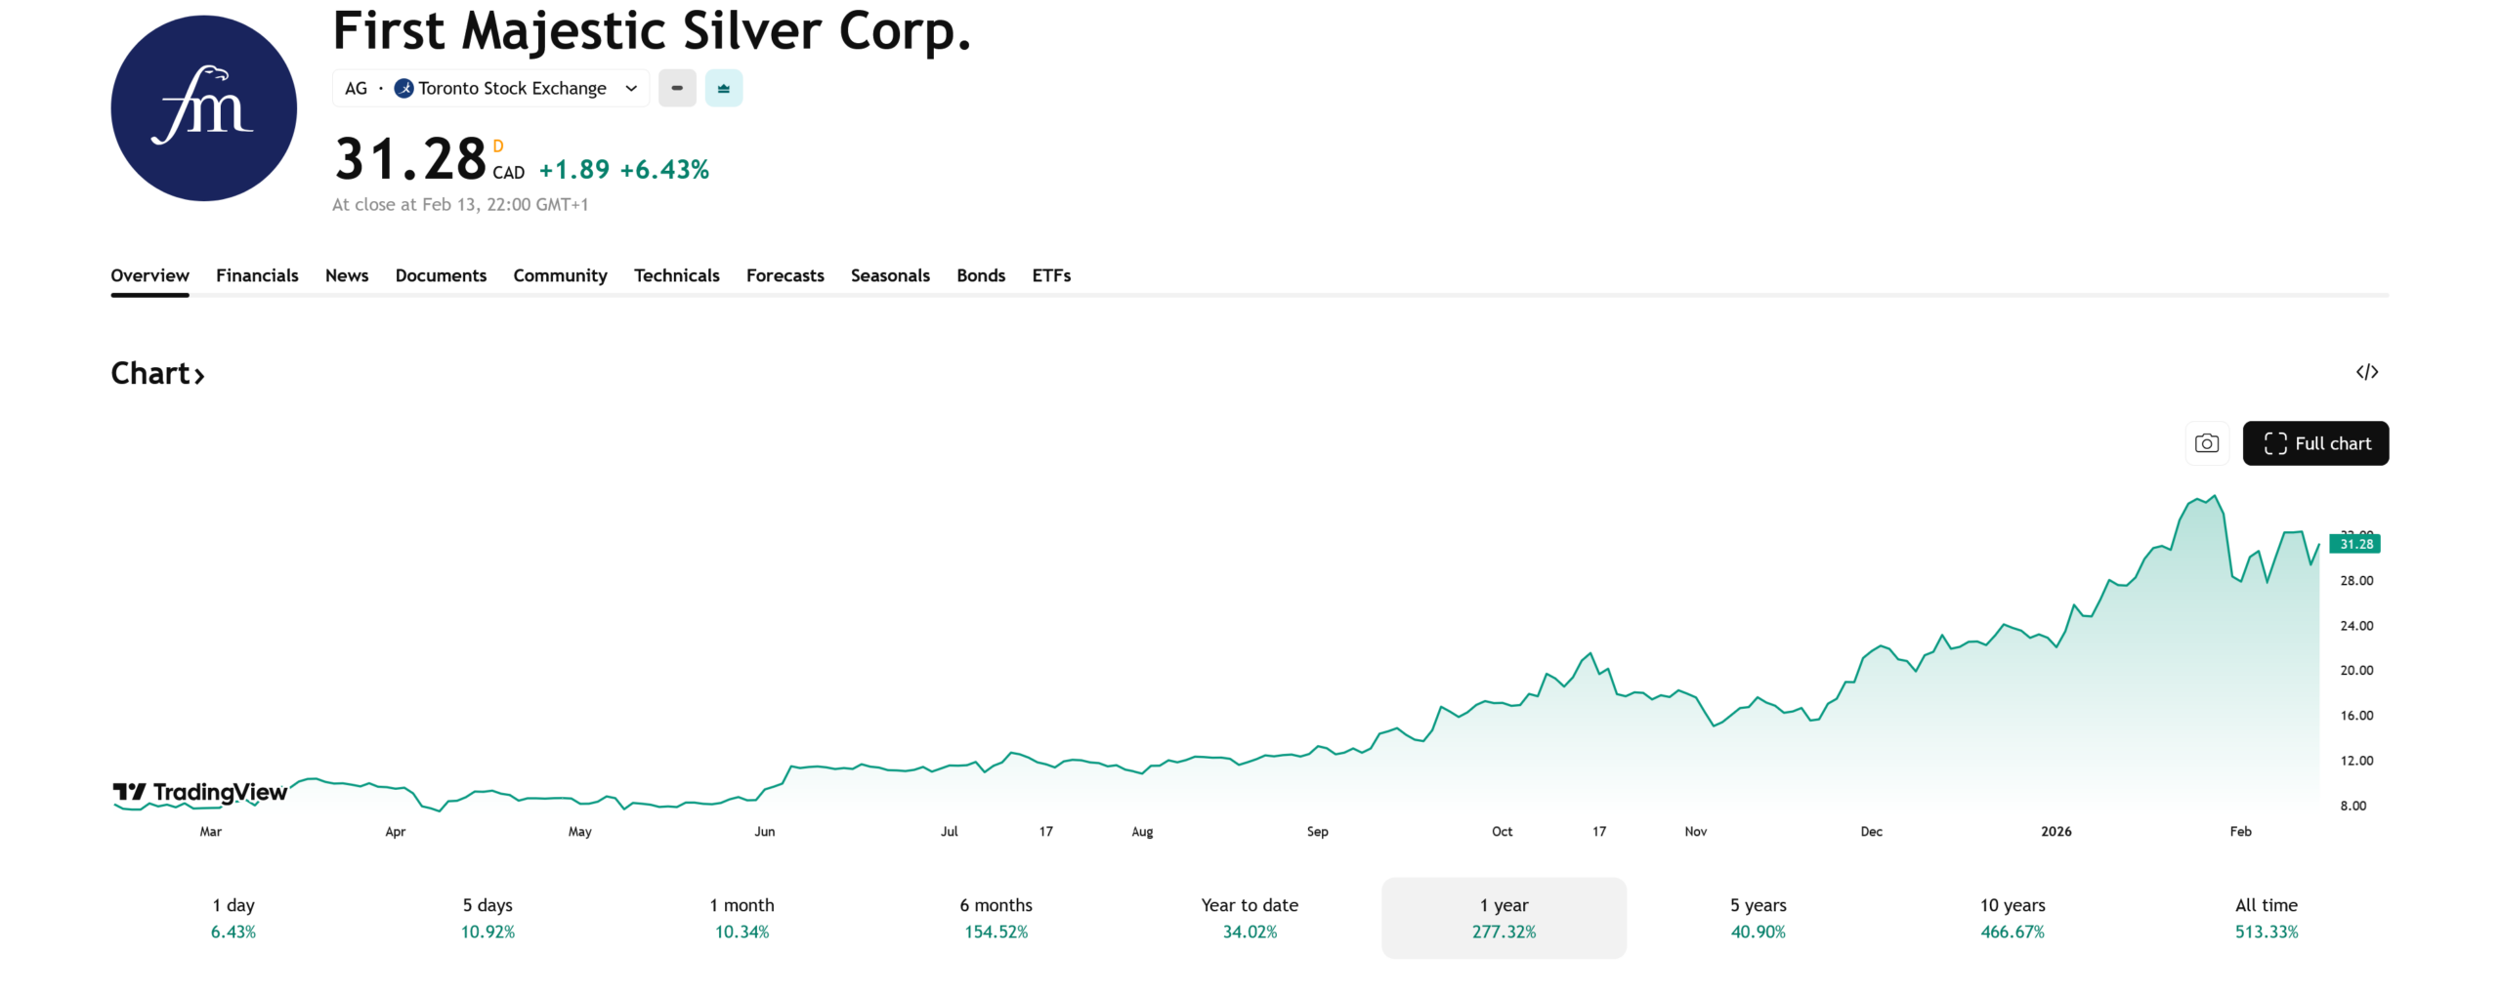Switch to the Bonds tab
The height and width of the screenshot is (995, 2501).
click(981, 275)
